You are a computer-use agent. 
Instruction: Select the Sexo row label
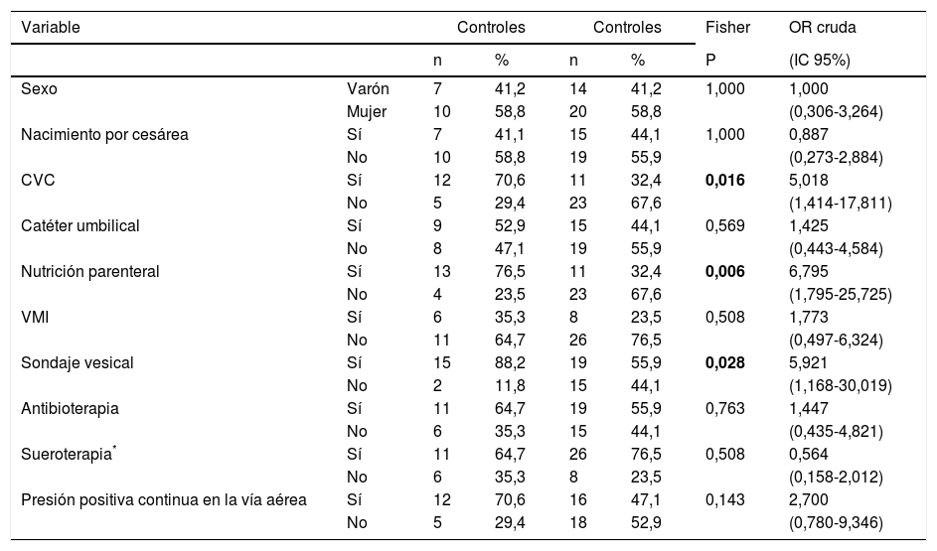tap(40, 88)
